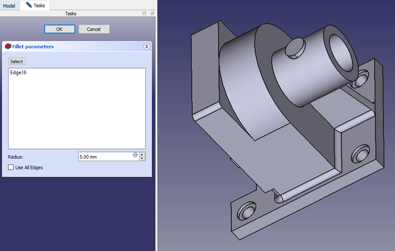Image resolution: width=395 pixels, height=251 pixels.
Task: Click the Select button for edges
Action: tap(17, 61)
